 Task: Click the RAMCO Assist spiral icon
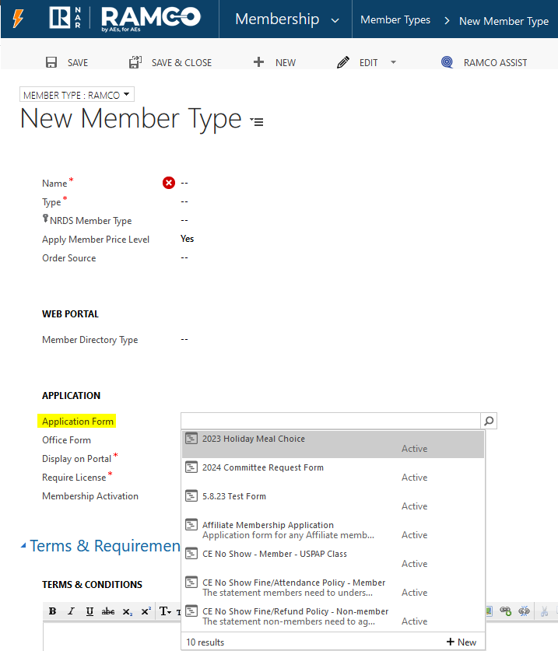click(x=447, y=62)
